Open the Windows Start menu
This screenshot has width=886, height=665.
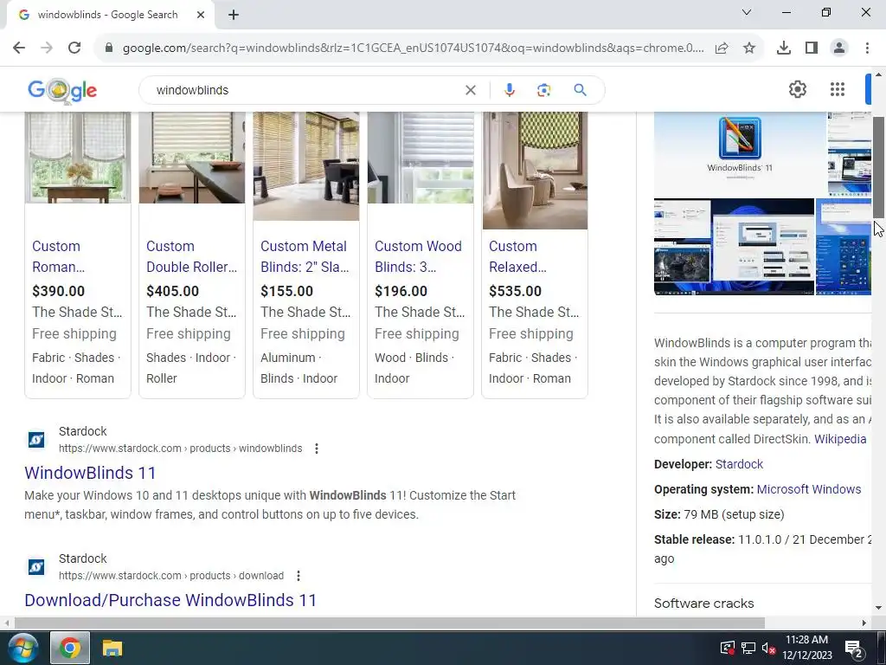pos(22,648)
